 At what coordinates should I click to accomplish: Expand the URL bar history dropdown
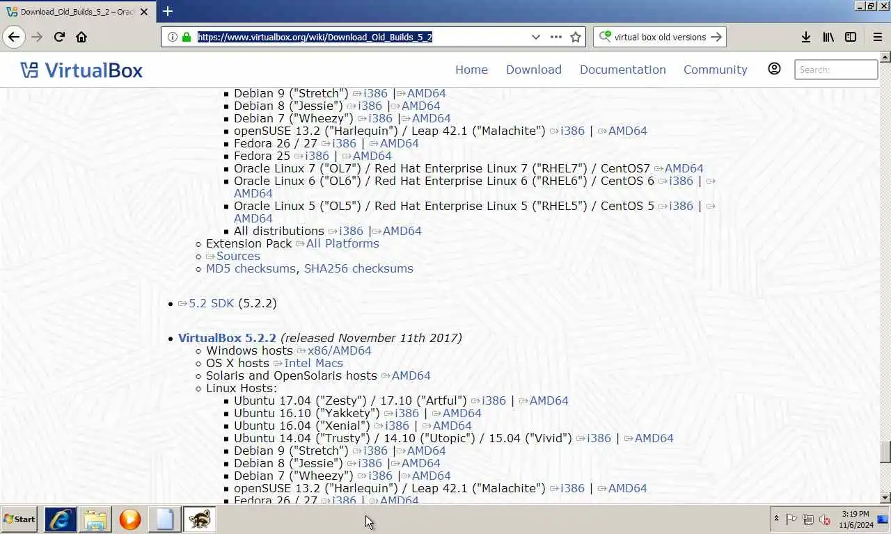[535, 37]
